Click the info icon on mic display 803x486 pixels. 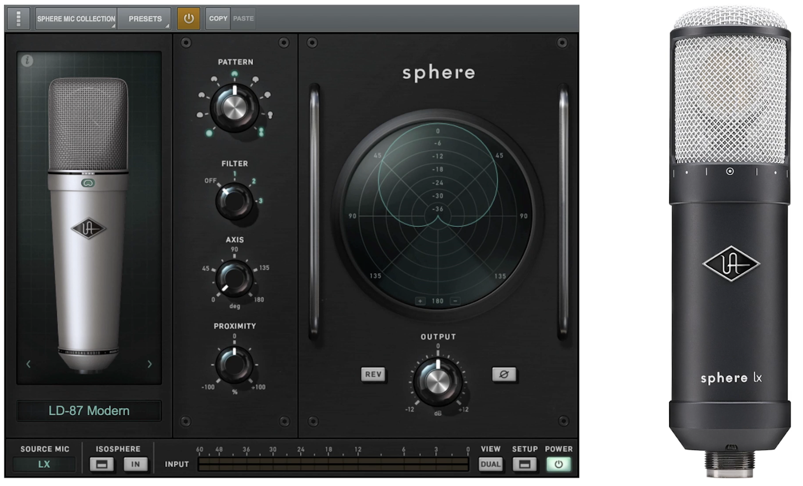click(27, 60)
